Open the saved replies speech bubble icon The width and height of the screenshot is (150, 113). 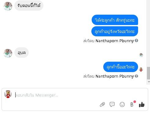(112, 104)
